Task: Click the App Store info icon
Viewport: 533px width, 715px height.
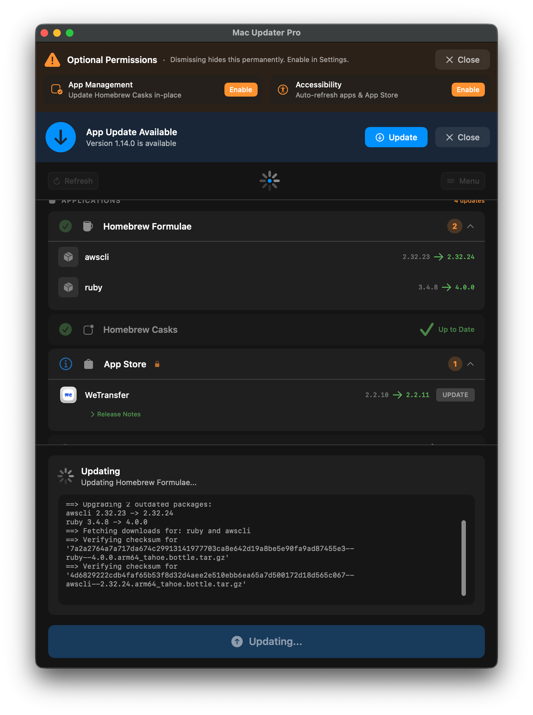Action: click(66, 364)
